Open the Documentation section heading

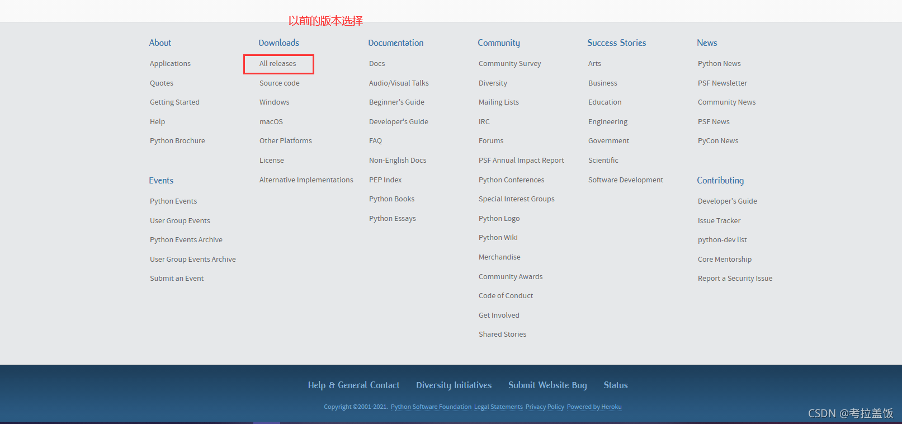pos(396,43)
